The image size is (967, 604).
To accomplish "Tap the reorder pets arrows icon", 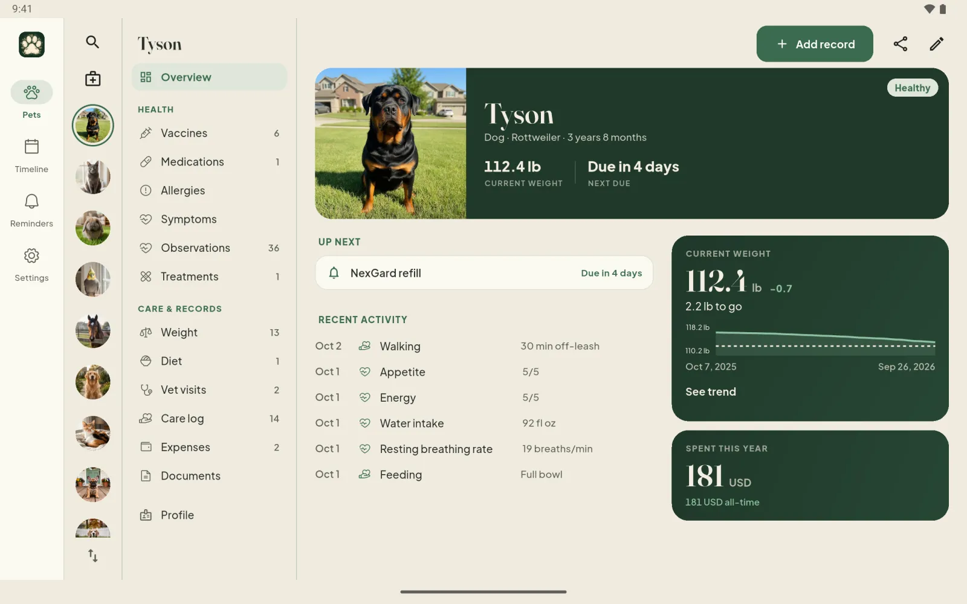I will pyautogui.click(x=92, y=556).
